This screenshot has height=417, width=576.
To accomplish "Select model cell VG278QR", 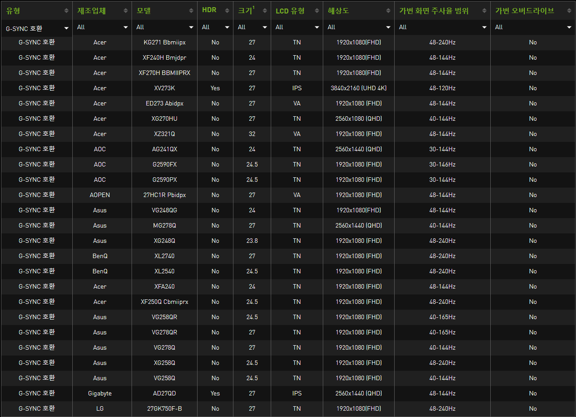I will coord(164,333).
